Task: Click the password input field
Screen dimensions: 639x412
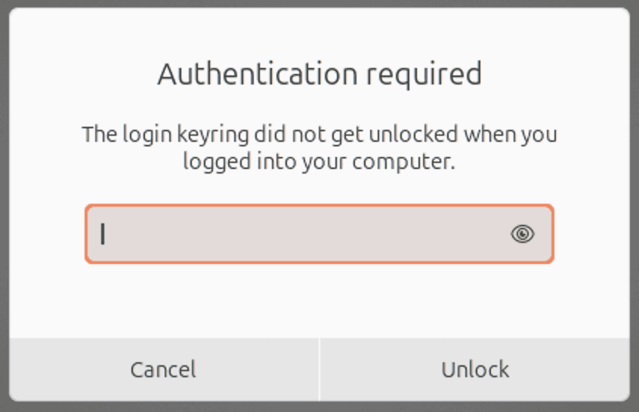Action: click(302, 235)
